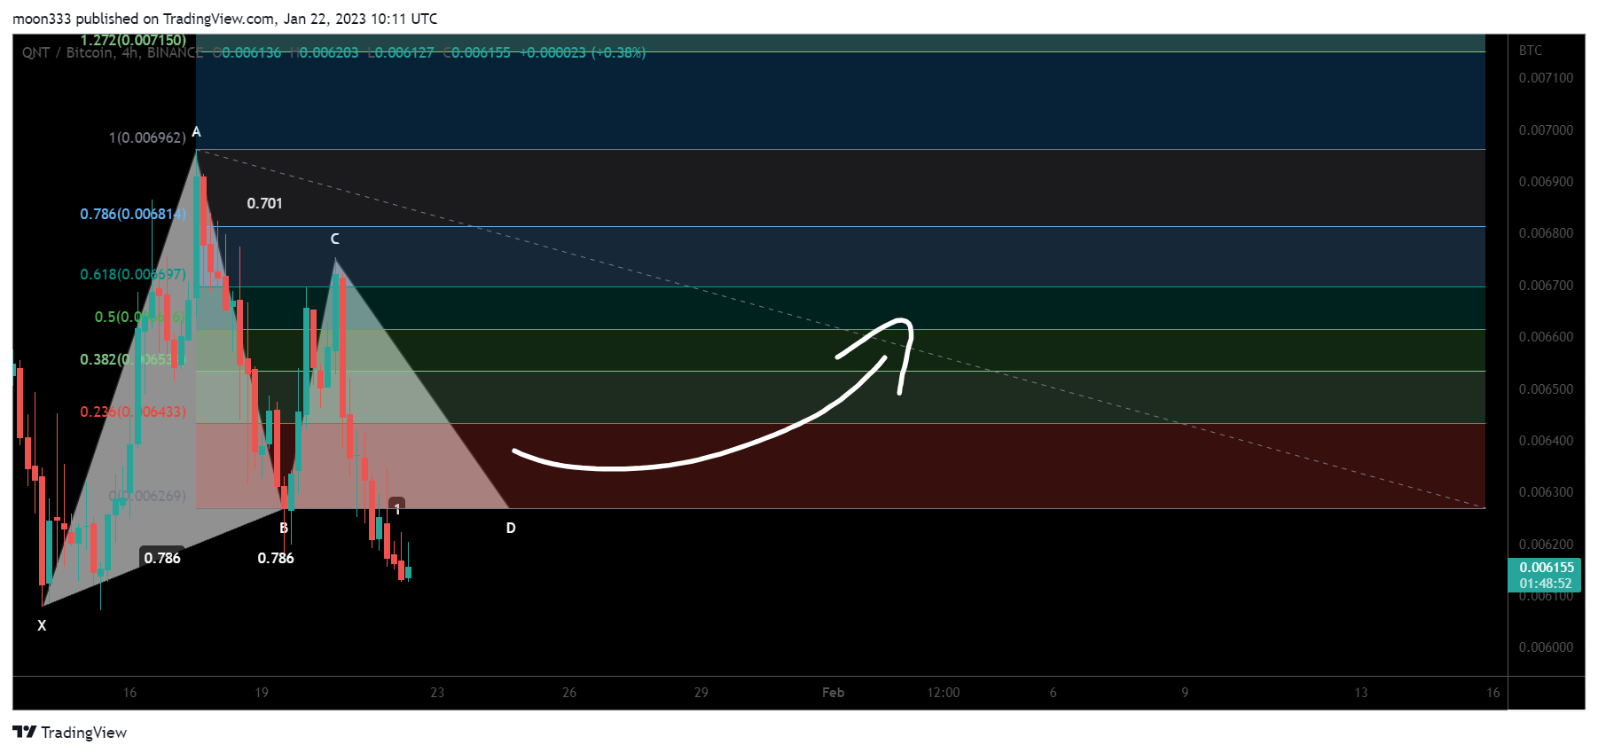The image size is (1598, 753).
Task: Click the date axis label Feb
Action: point(834,693)
